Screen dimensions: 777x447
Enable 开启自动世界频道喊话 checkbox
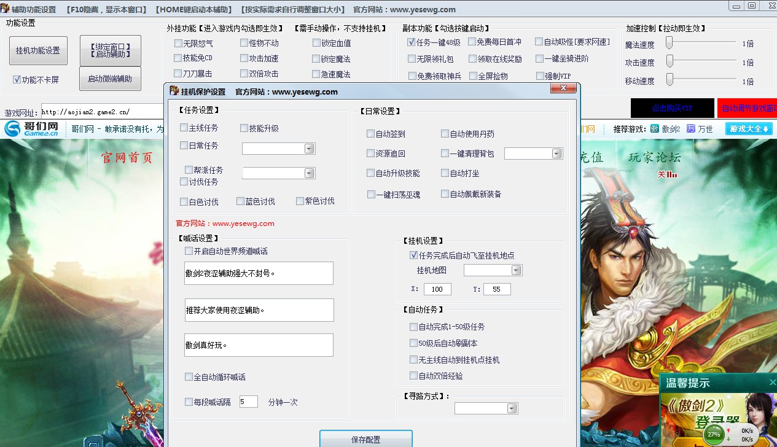point(189,251)
